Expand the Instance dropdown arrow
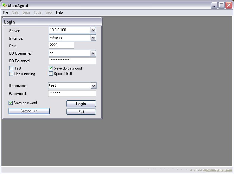This screenshot has height=174, width=234. coord(93,38)
